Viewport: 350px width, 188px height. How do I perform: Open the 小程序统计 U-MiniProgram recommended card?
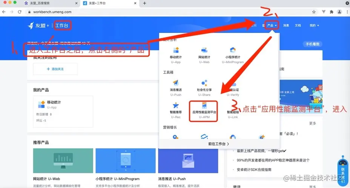coord(126,168)
